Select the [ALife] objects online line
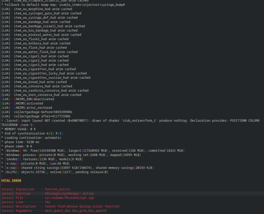264x214 pixels. [x=55, y=172]
